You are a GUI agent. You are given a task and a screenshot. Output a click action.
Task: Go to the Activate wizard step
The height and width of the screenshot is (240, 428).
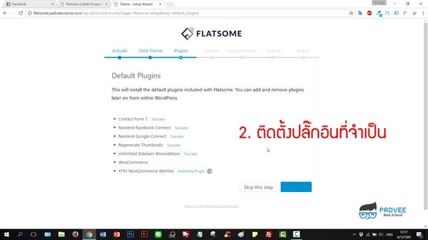pyautogui.click(x=120, y=51)
